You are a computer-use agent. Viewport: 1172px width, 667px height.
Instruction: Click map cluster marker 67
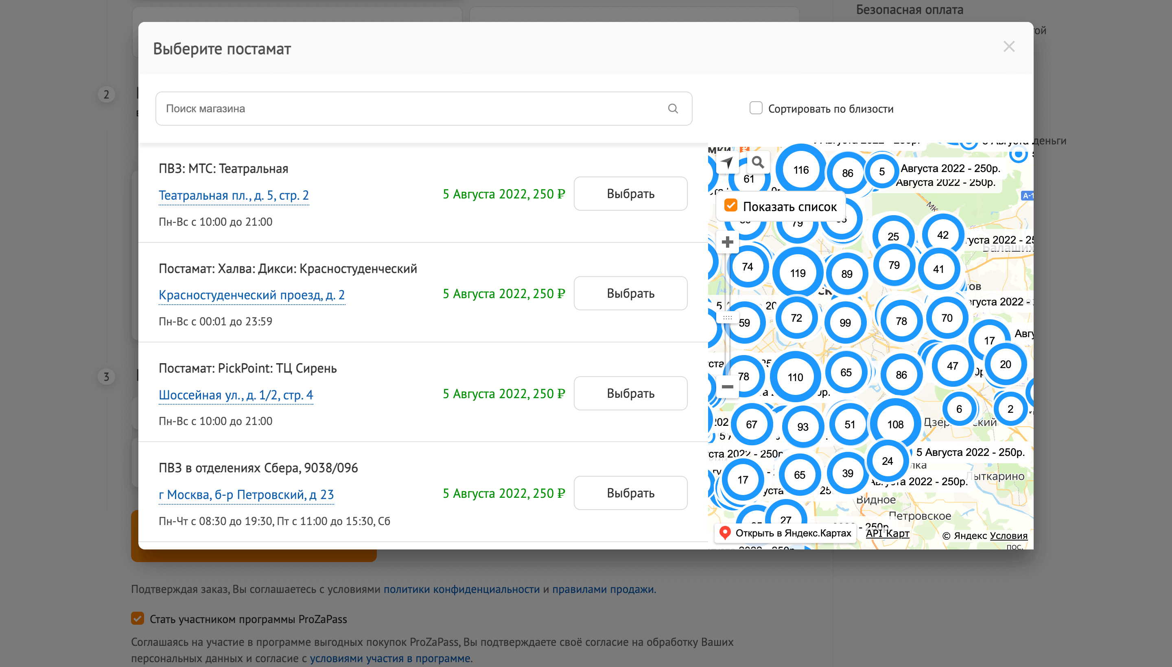[x=751, y=425]
